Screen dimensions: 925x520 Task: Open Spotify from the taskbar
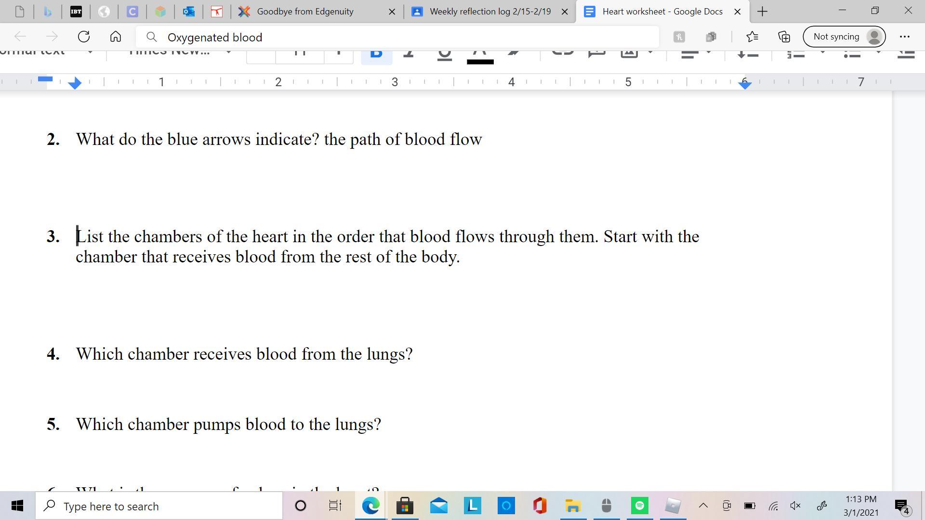click(x=639, y=506)
